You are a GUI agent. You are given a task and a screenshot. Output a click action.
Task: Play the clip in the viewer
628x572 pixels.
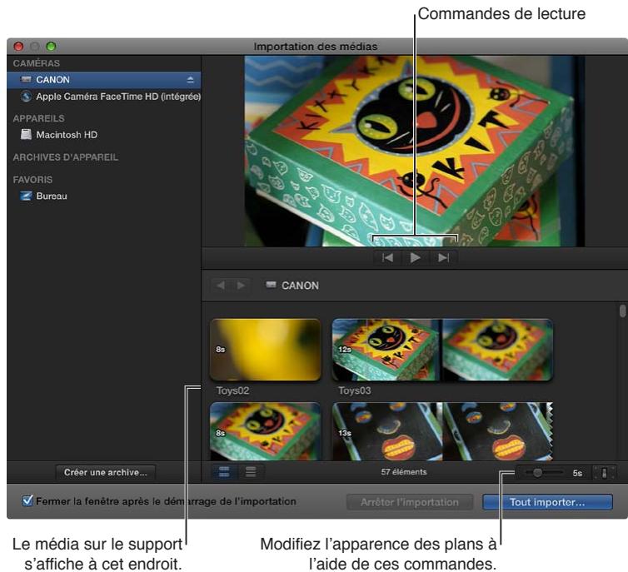[x=416, y=258]
